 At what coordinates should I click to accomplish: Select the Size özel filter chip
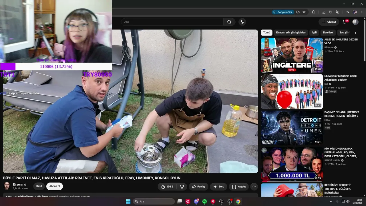[328, 33]
